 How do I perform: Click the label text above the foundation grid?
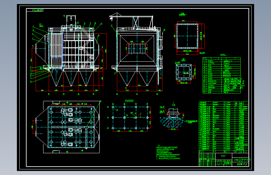(129, 101)
